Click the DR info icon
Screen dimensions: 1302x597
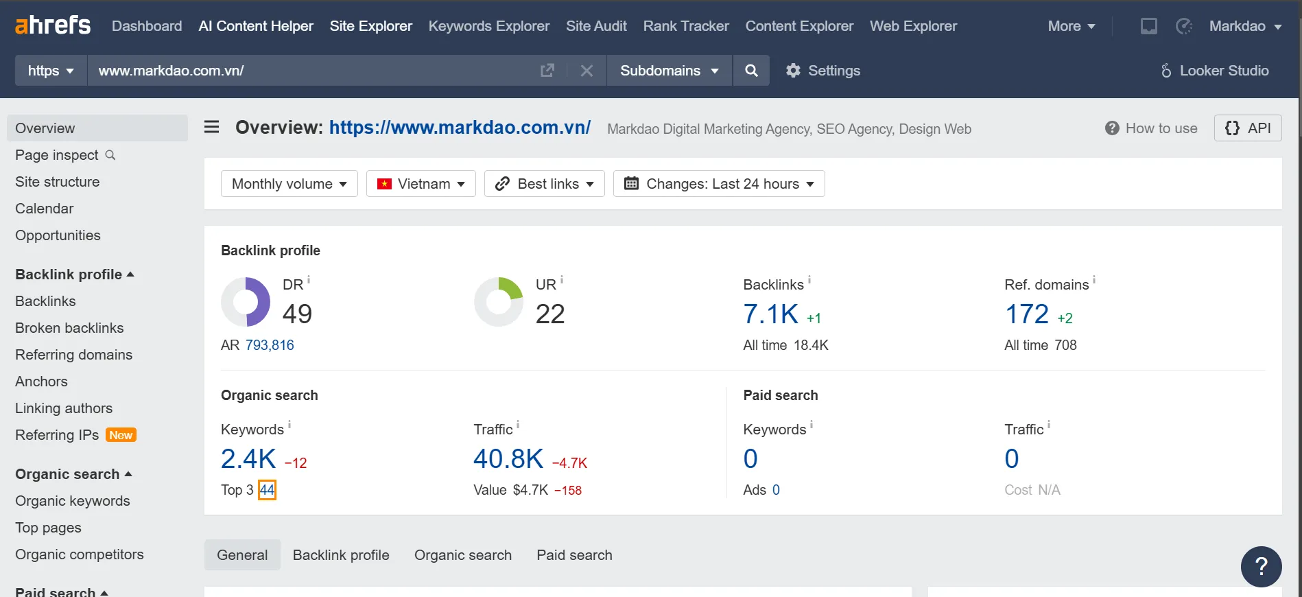[x=309, y=279]
